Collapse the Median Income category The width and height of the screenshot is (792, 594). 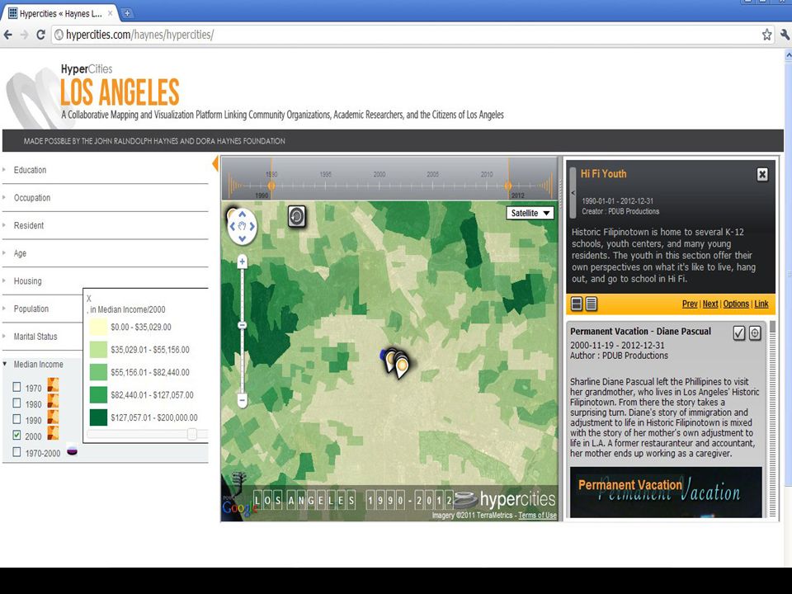tap(38, 365)
